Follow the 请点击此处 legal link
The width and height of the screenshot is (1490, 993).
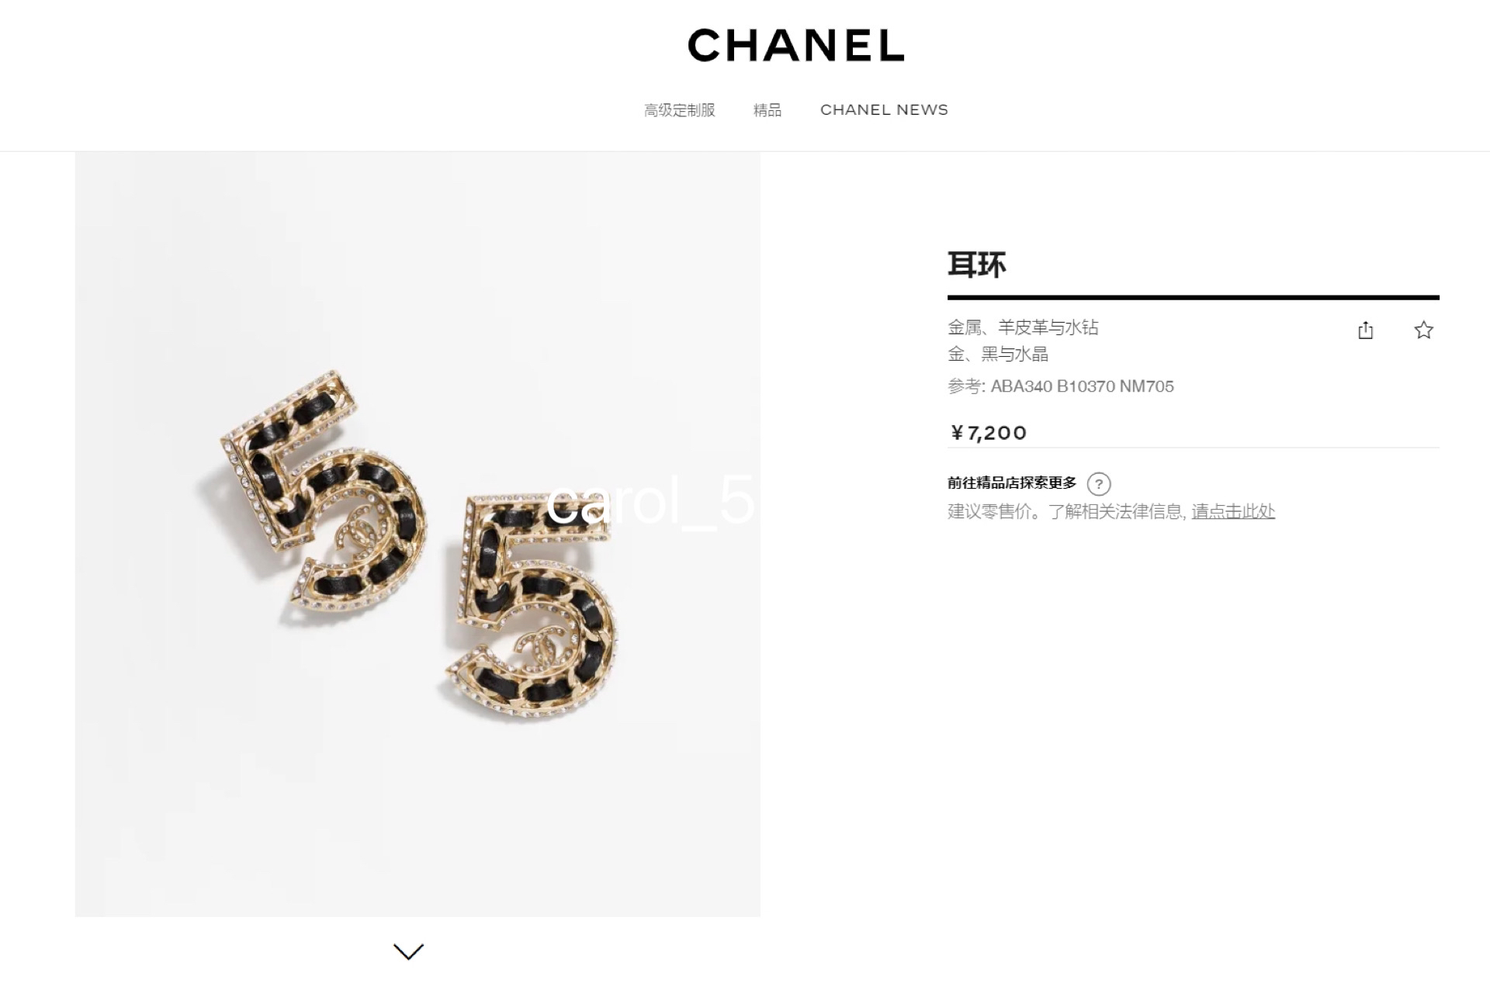click(x=1233, y=511)
